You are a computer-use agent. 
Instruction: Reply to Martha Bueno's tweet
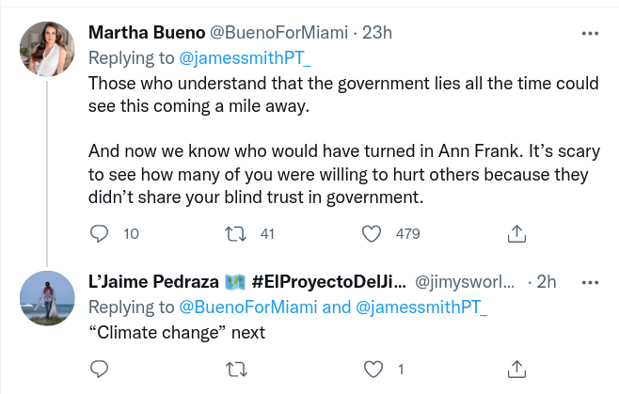coord(100,233)
